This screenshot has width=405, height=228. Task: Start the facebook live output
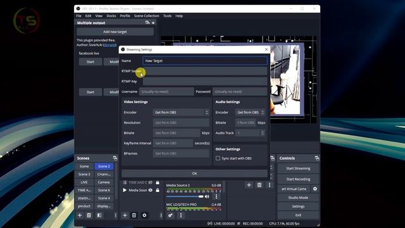90,62
